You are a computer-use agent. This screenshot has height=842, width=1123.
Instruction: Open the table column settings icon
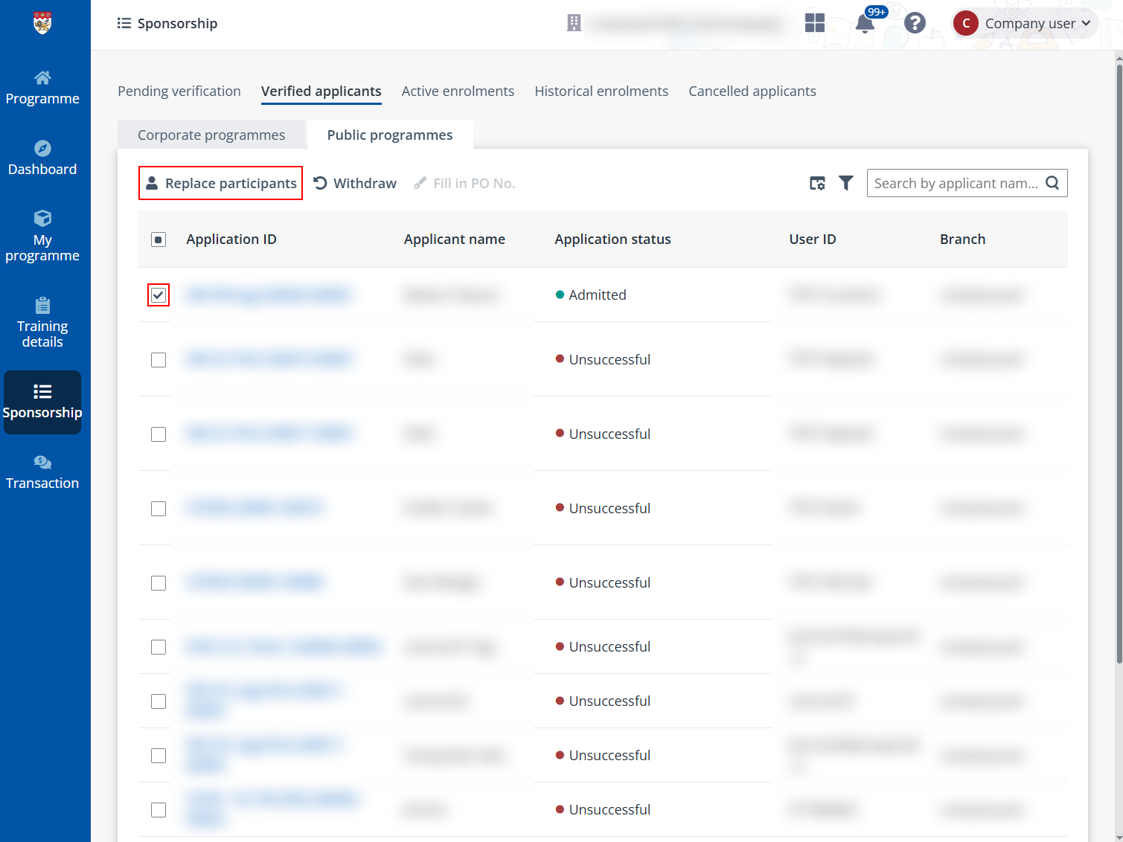tap(817, 182)
